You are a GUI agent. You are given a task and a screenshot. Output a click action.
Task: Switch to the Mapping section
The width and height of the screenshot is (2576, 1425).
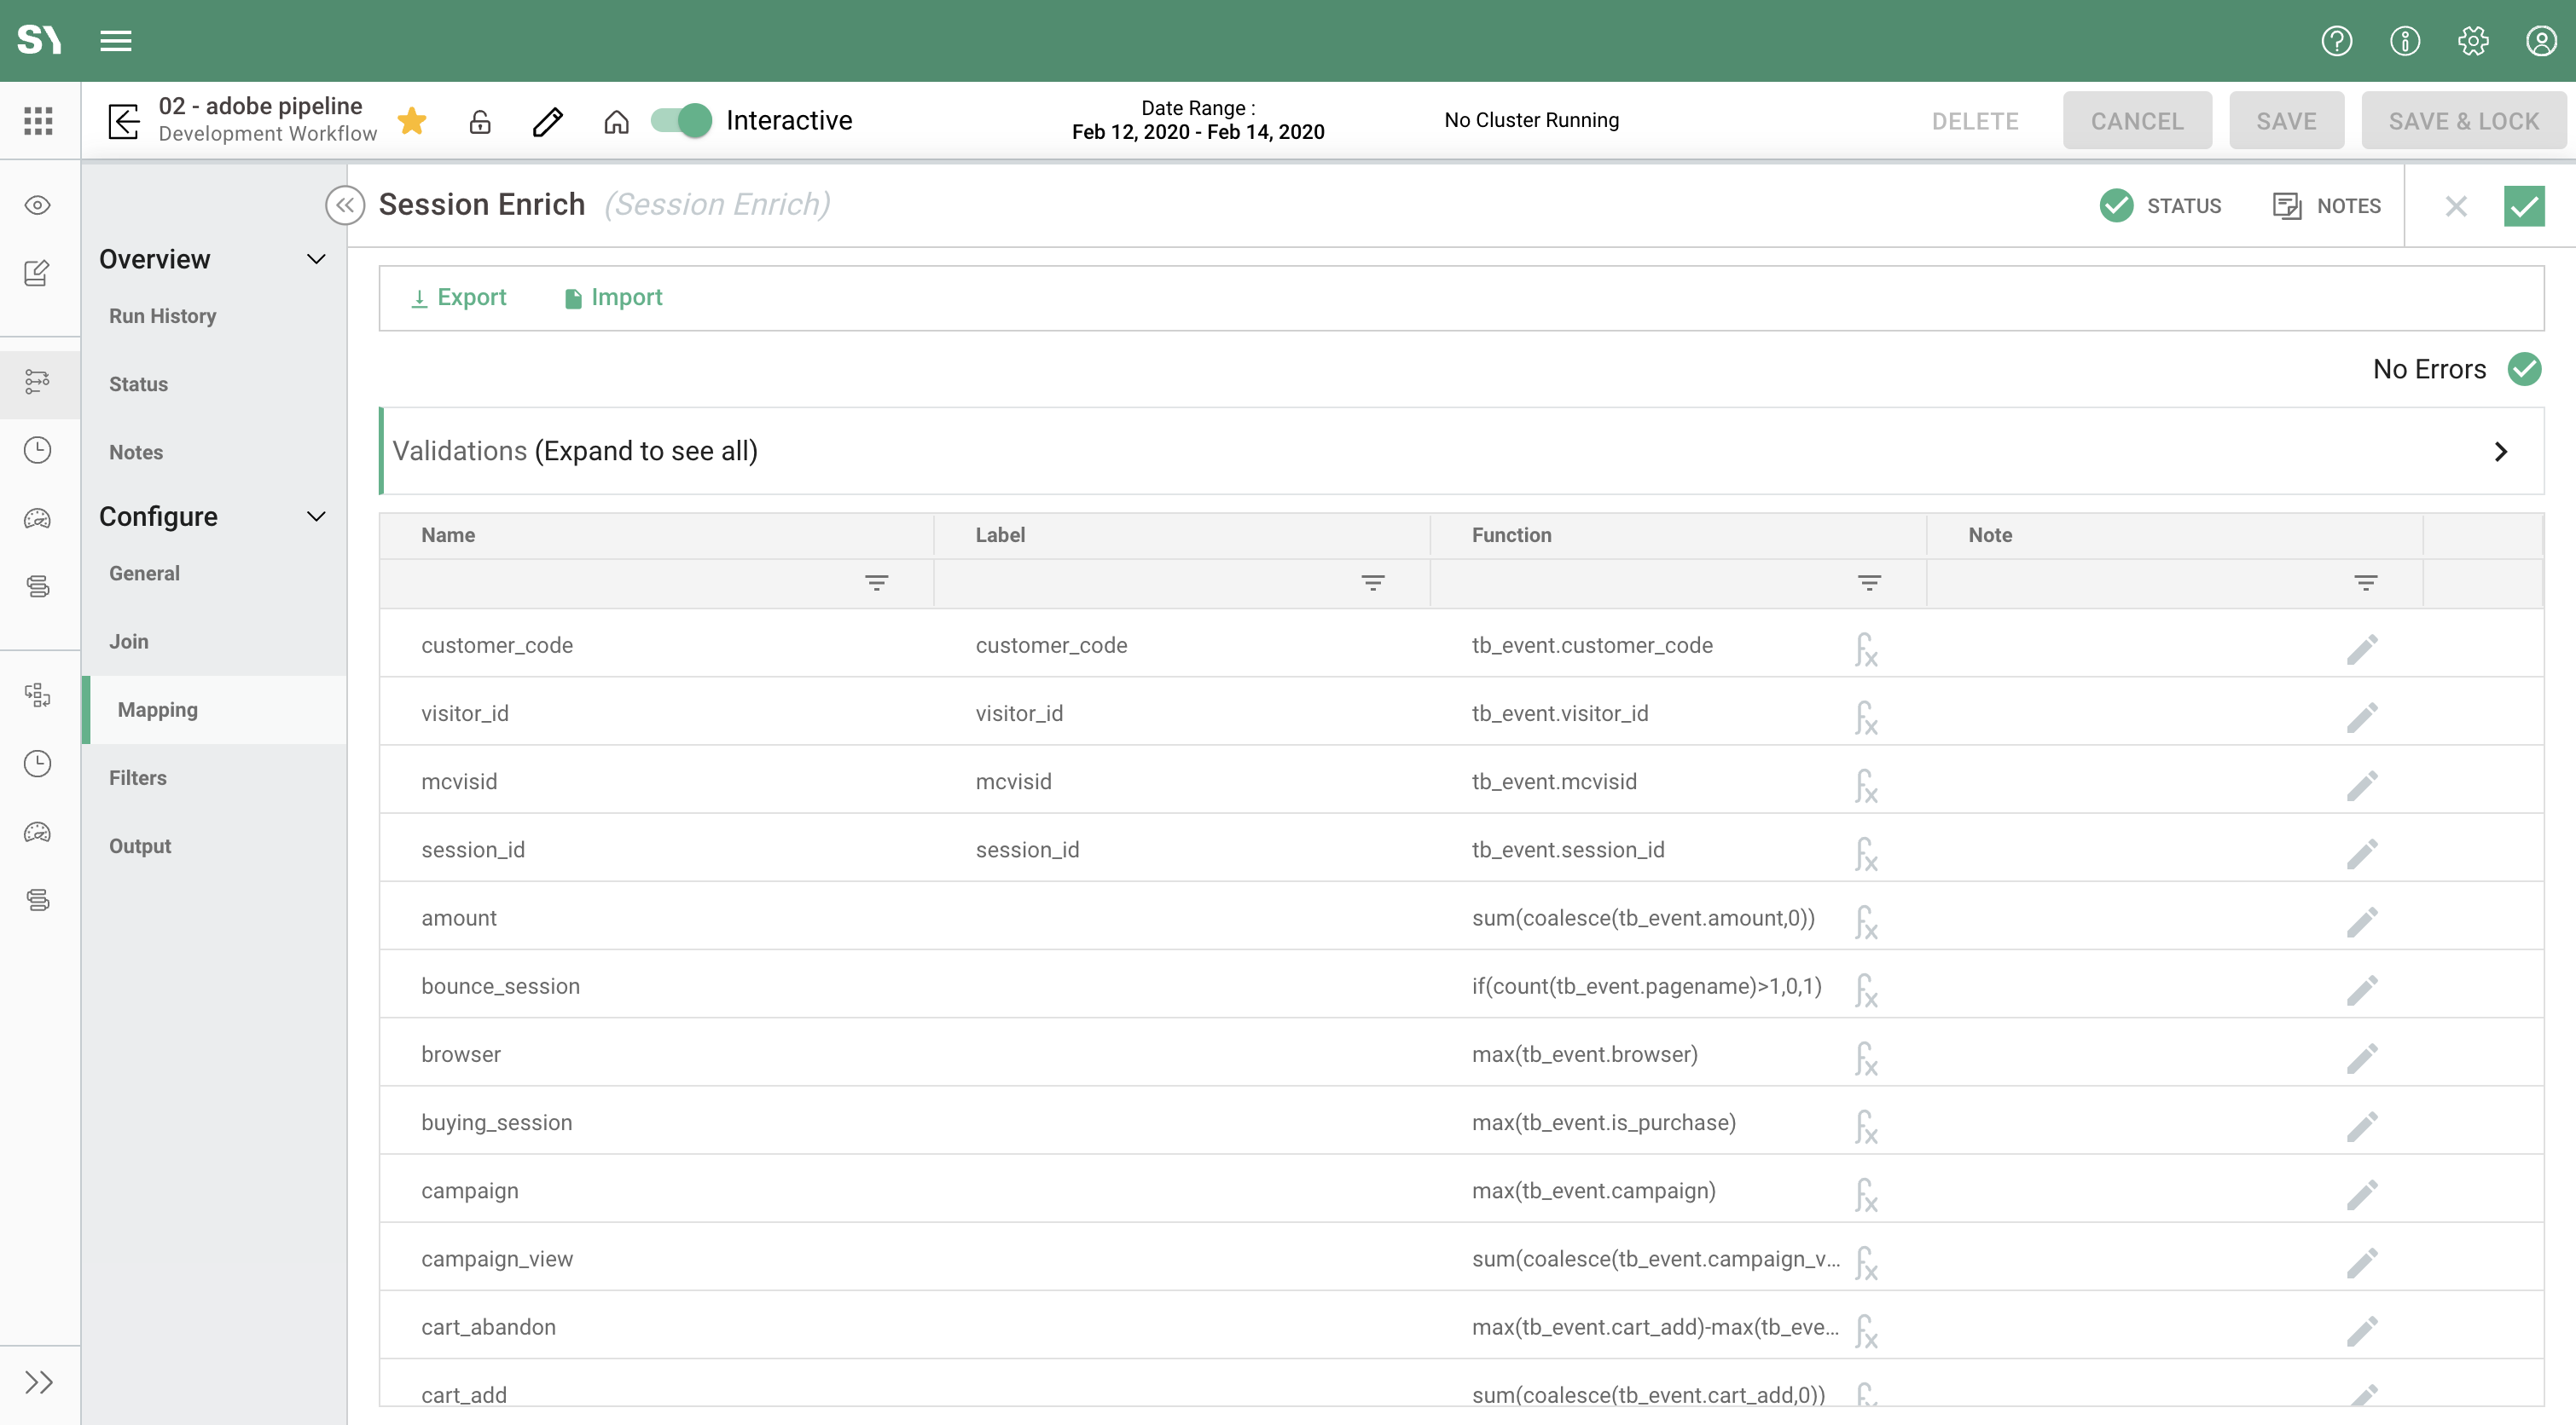point(156,709)
